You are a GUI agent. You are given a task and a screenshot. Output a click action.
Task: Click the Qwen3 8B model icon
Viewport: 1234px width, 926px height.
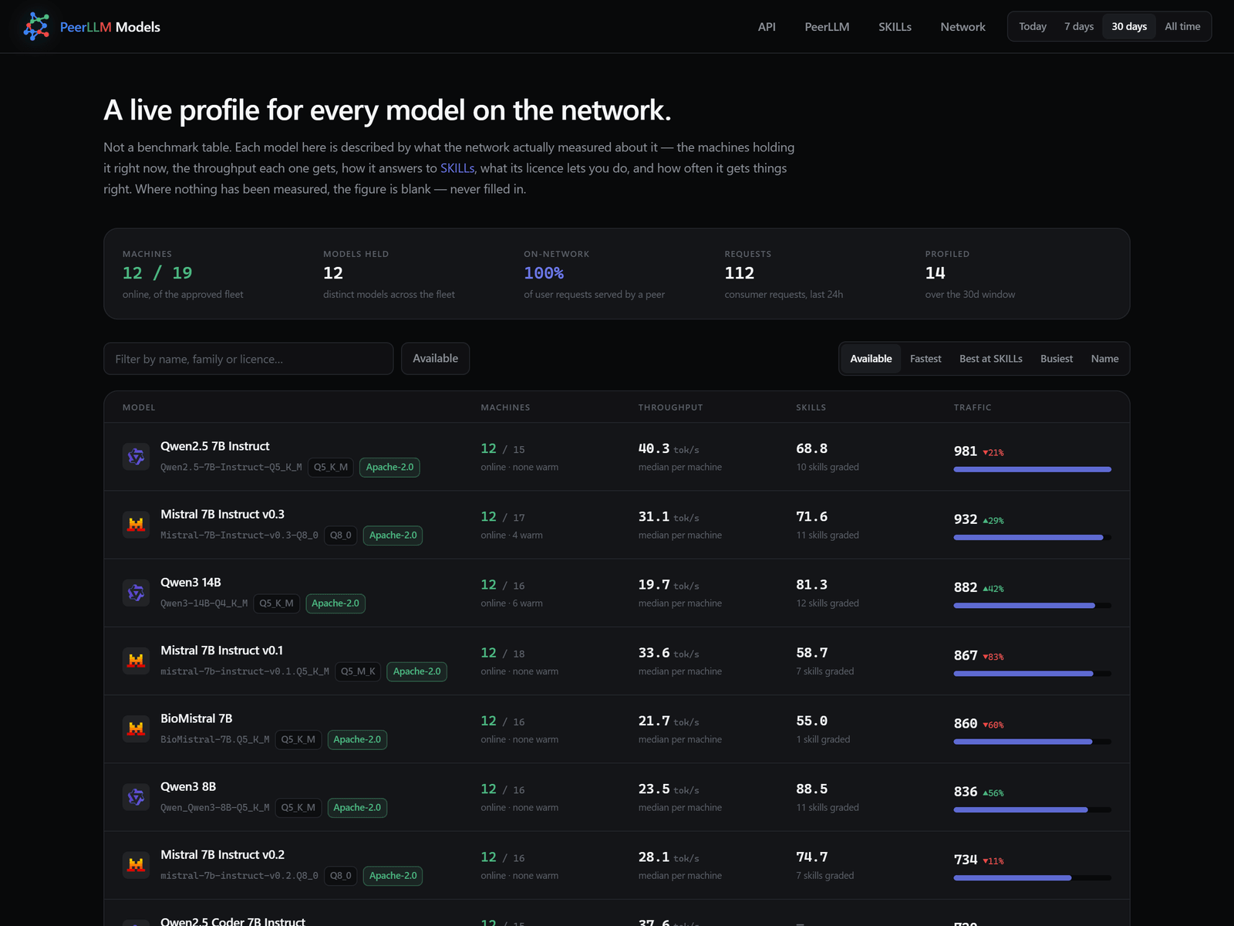click(x=136, y=797)
